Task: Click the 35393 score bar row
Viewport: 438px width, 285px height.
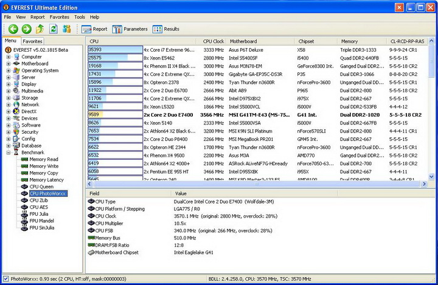Action: (x=115, y=50)
